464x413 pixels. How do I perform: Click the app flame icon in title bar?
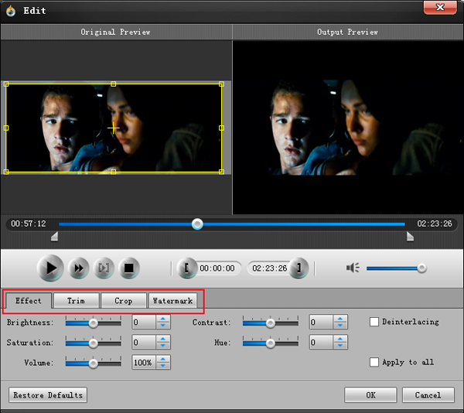click(x=11, y=11)
